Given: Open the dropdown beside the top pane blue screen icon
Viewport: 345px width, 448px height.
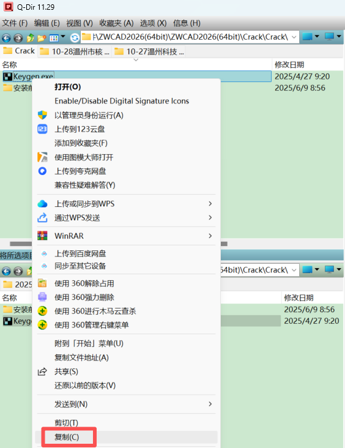Looking at the screenshot, I should click(317, 37).
